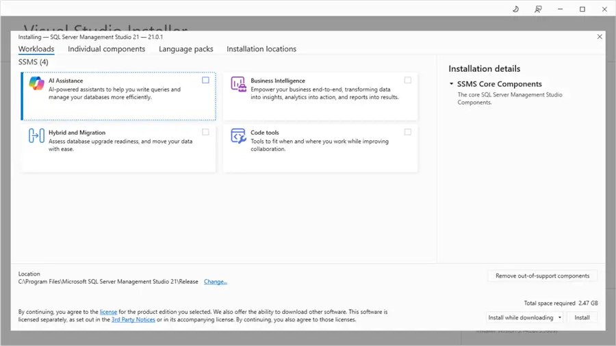Click the Installation details heading

(x=485, y=68)
